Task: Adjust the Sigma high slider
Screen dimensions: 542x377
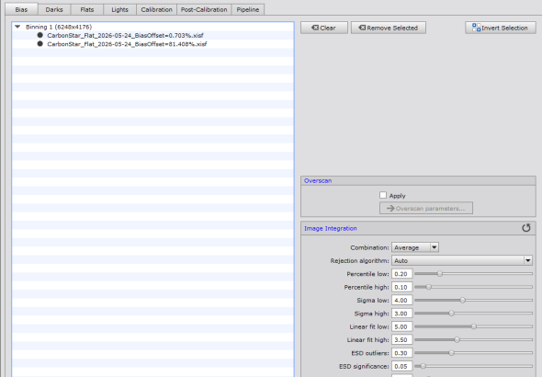Action: (473, 314)
